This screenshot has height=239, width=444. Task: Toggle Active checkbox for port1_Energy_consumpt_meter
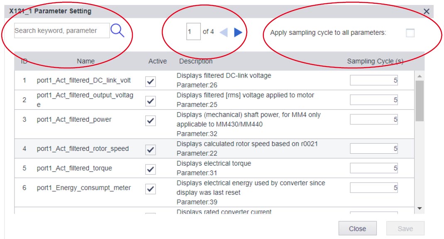click(150, 189)
